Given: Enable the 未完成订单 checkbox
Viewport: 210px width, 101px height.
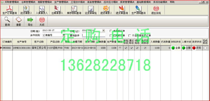Looking at the screenshot, I should [x=111, y=31].
